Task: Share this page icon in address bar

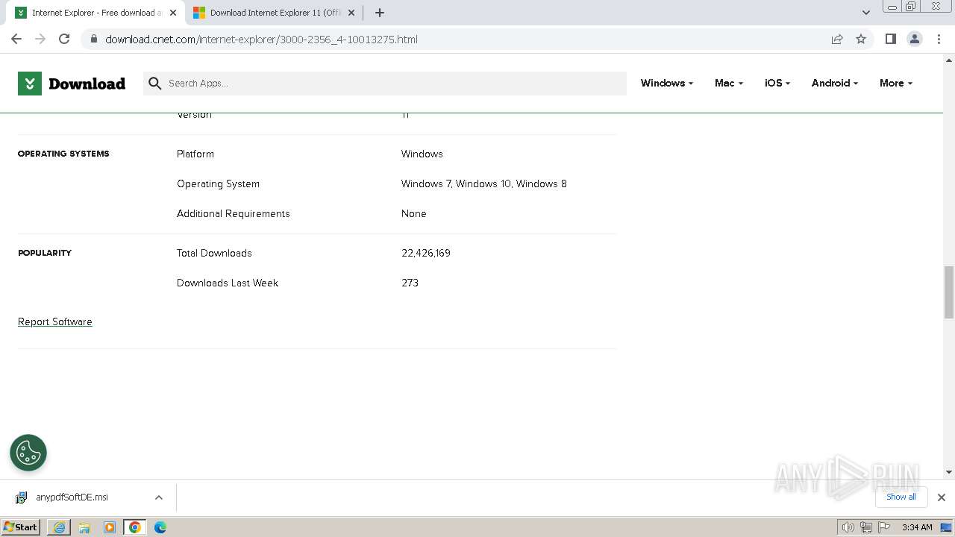Action: (837, 39)
